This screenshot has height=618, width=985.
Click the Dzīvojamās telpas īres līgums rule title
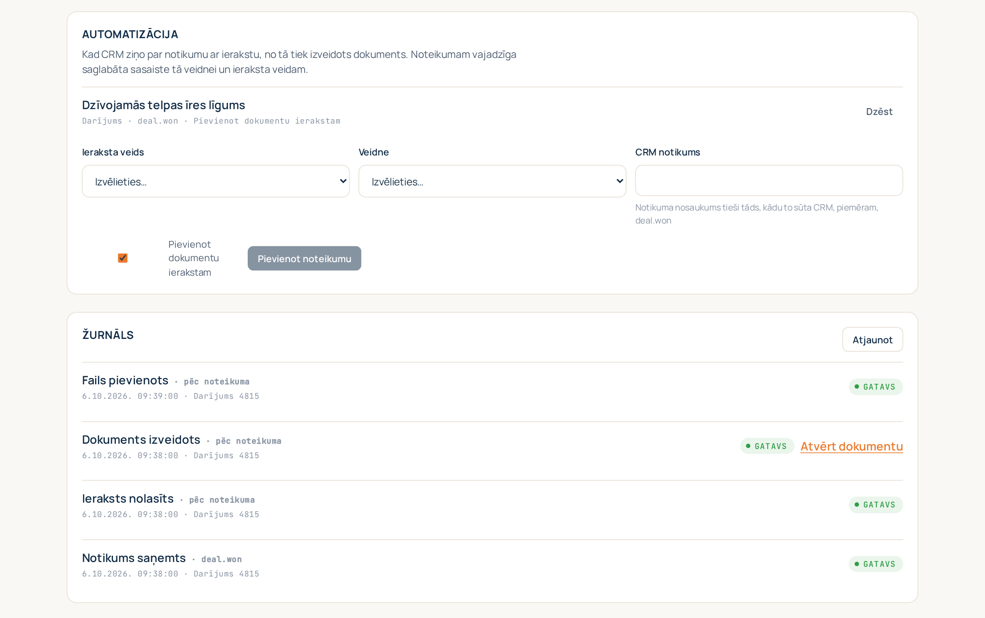click(164, 105)
